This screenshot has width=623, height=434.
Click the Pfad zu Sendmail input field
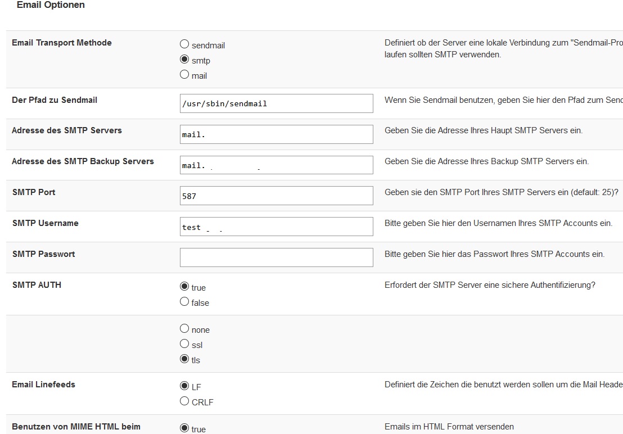276,103
